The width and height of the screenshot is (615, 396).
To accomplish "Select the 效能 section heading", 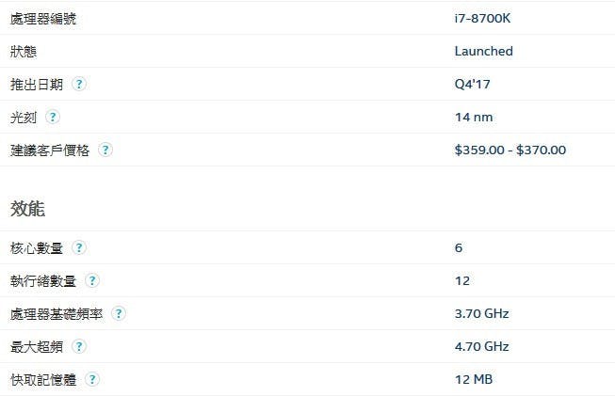I will [27, 209].
